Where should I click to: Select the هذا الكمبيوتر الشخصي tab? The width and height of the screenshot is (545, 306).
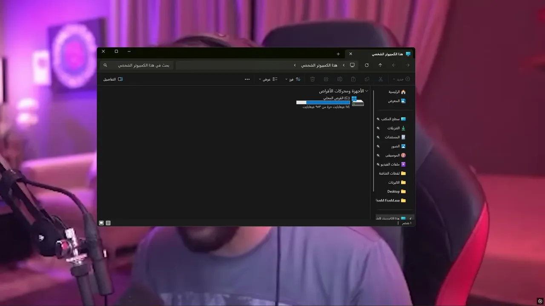pyautogui.click(x=380, y=54)
